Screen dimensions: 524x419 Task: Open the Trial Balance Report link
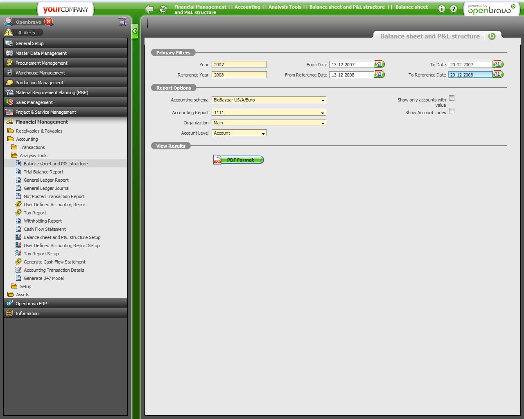coord(43,172)
